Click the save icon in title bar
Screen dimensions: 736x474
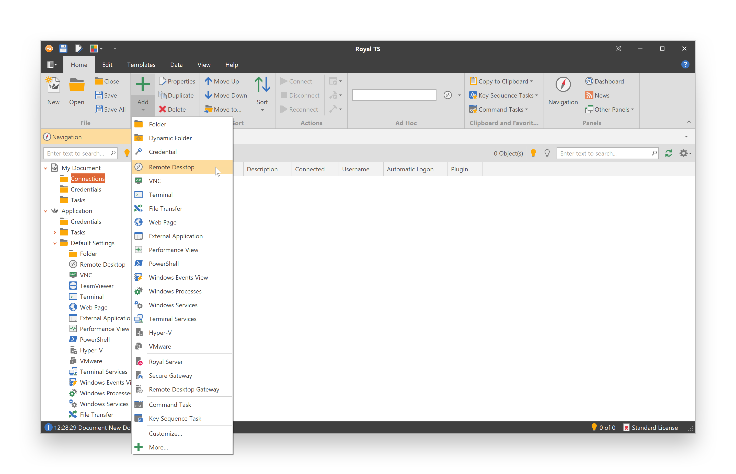point(63,49)
